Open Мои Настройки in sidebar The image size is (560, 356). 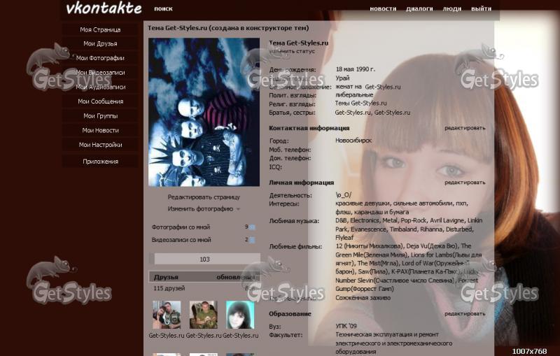pyautogui.click(x=100, y=145)
